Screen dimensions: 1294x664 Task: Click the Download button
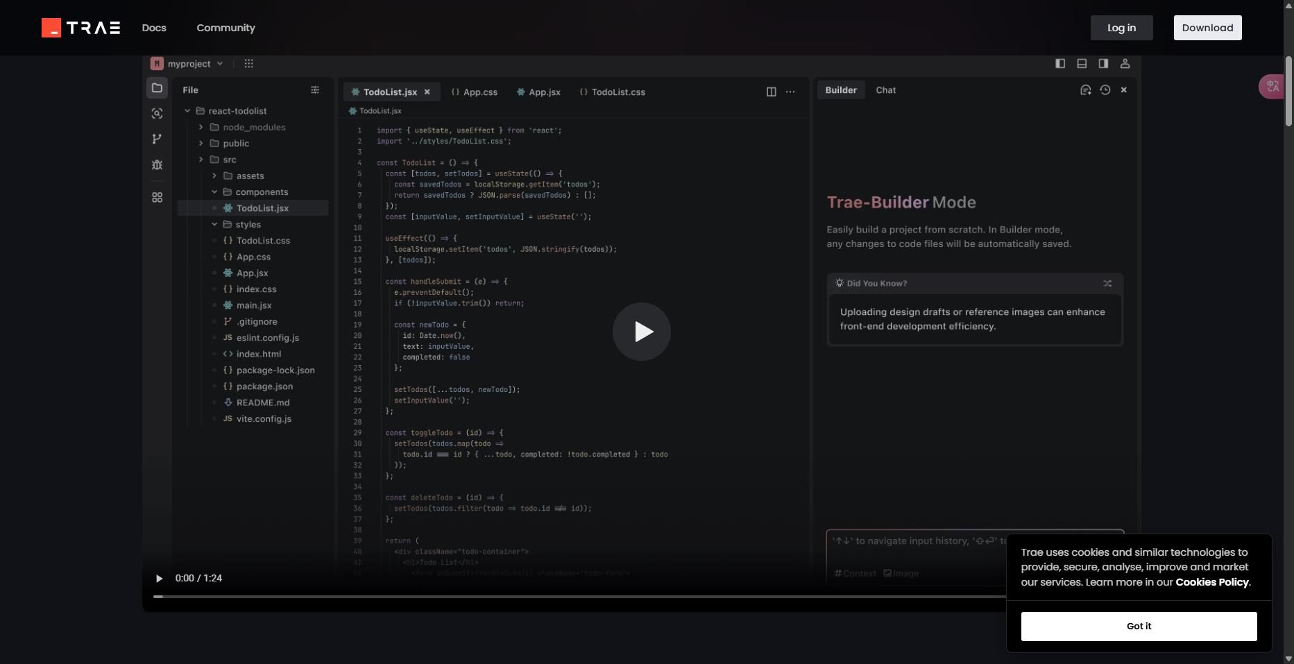[1207, 28]
